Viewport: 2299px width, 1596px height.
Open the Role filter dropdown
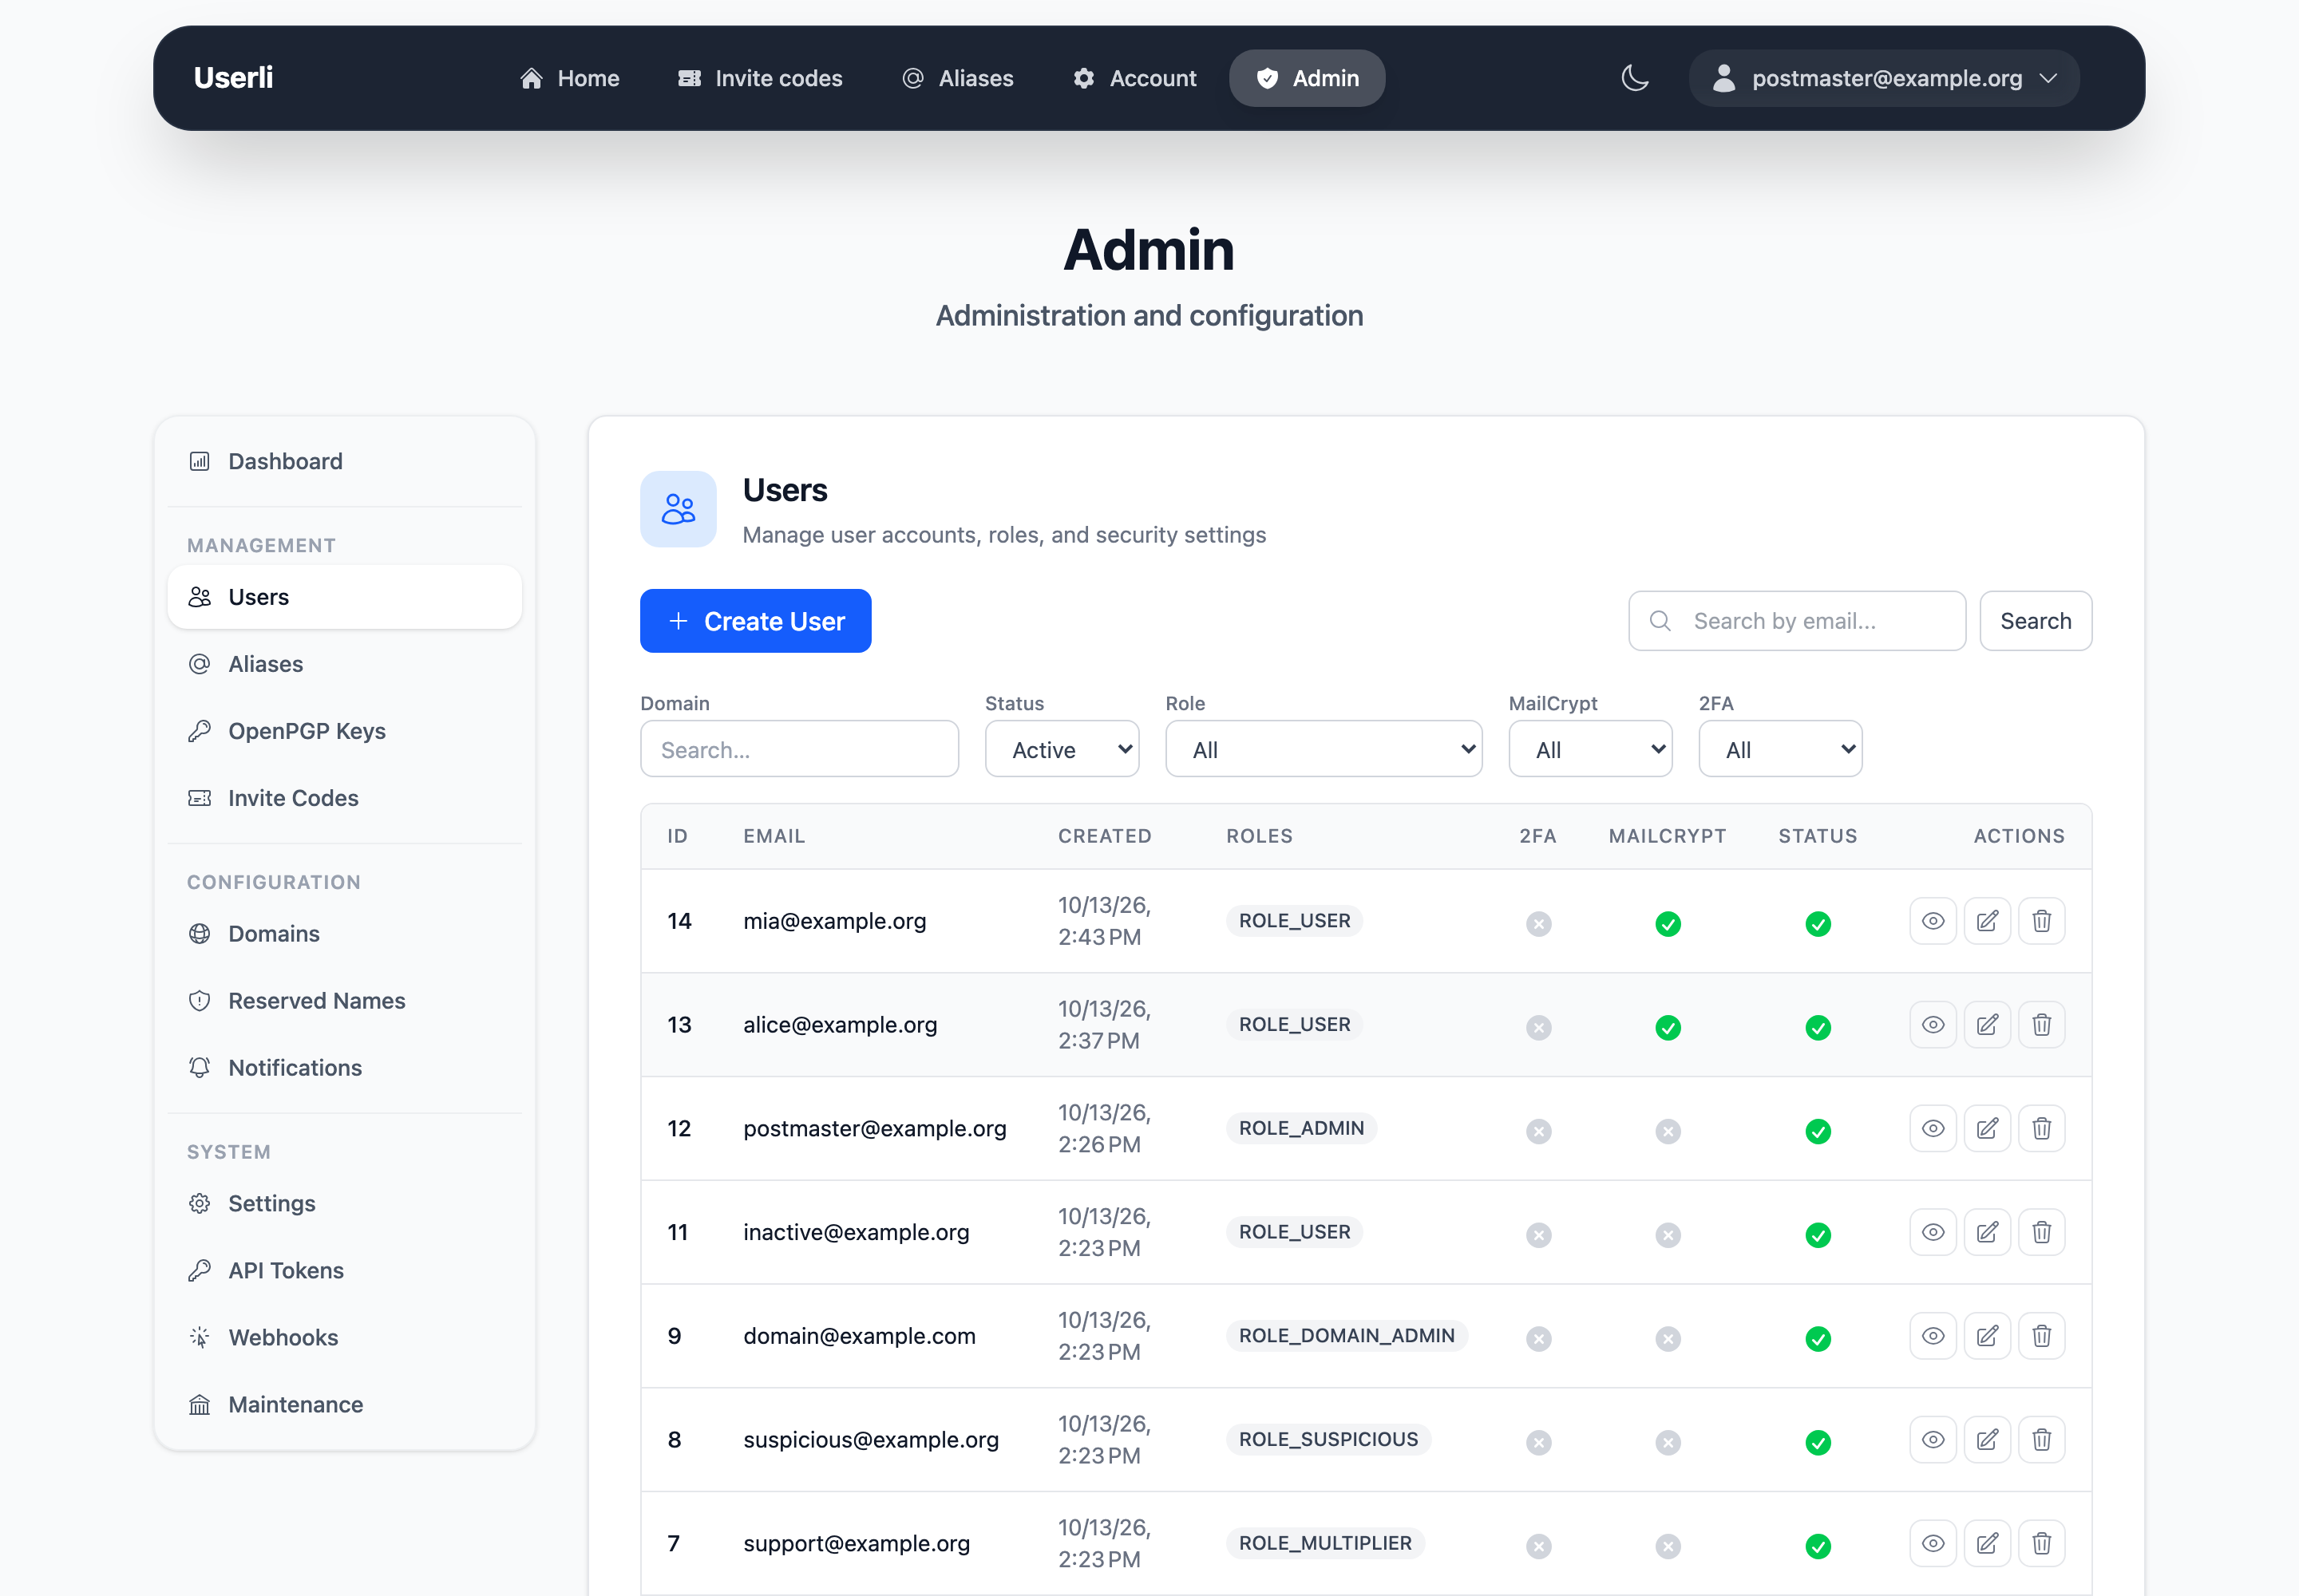tap(1323, 749)
